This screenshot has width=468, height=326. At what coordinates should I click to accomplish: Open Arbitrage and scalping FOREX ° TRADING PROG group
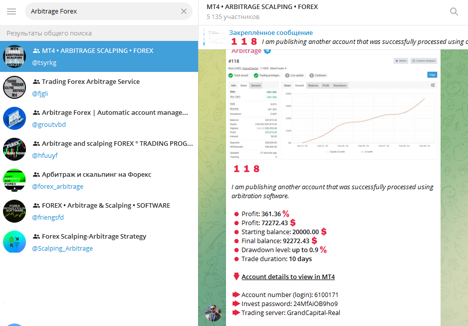99,149
